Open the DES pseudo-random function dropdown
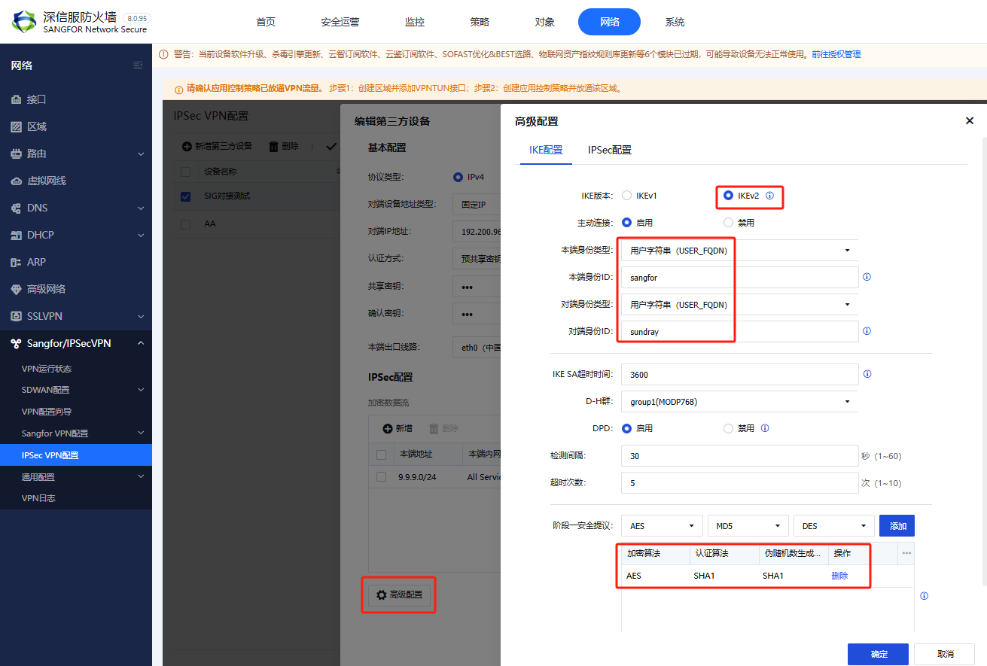The height and width of the screenshot is (666, 987). tap(834, 526)
